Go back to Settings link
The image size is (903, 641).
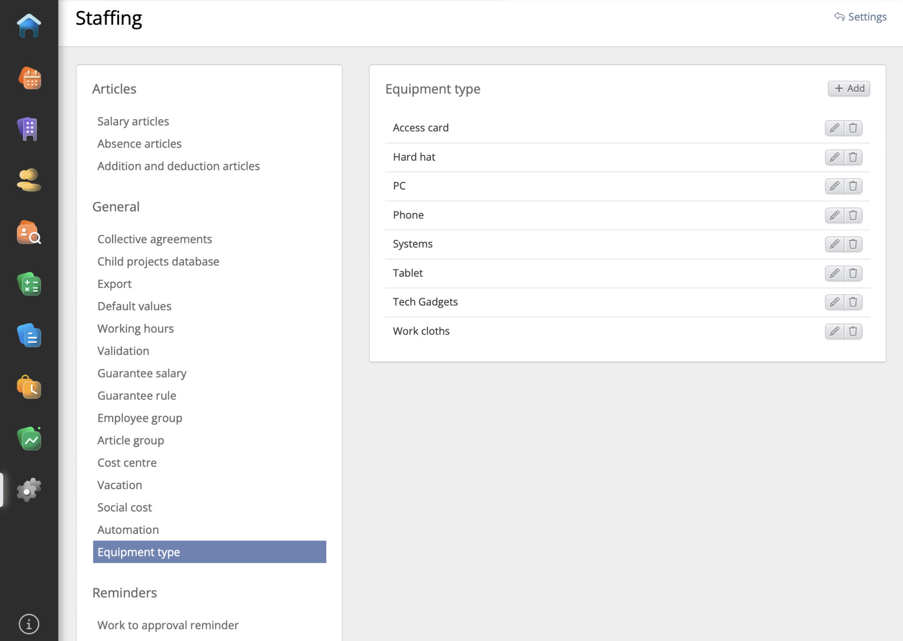(x=860, y=17)
